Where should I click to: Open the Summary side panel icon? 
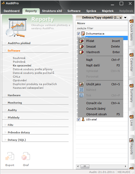132,86
